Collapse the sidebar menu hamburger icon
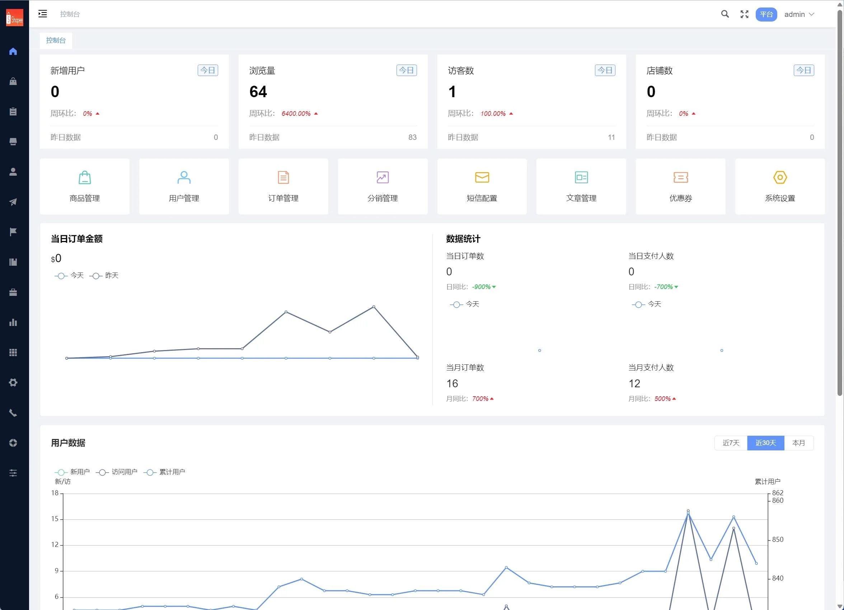The image size is (844, 610). [43, 14]
